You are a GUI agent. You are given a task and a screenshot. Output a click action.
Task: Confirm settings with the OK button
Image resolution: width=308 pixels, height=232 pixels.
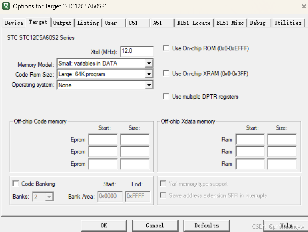pos(104,226)
